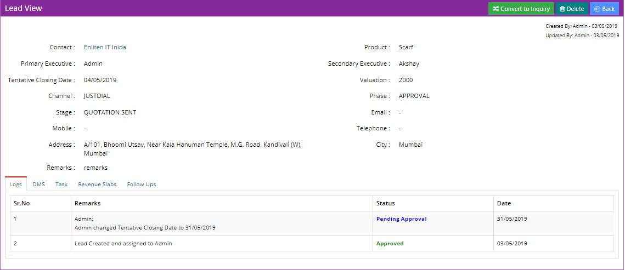
Task: Click the arrow icon on Back
Action: [x=596, y=9]
